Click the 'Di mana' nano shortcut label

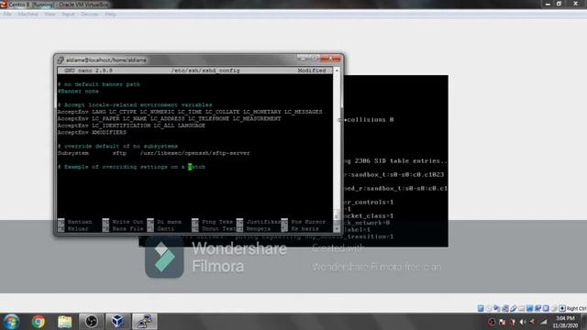(169, 222)
